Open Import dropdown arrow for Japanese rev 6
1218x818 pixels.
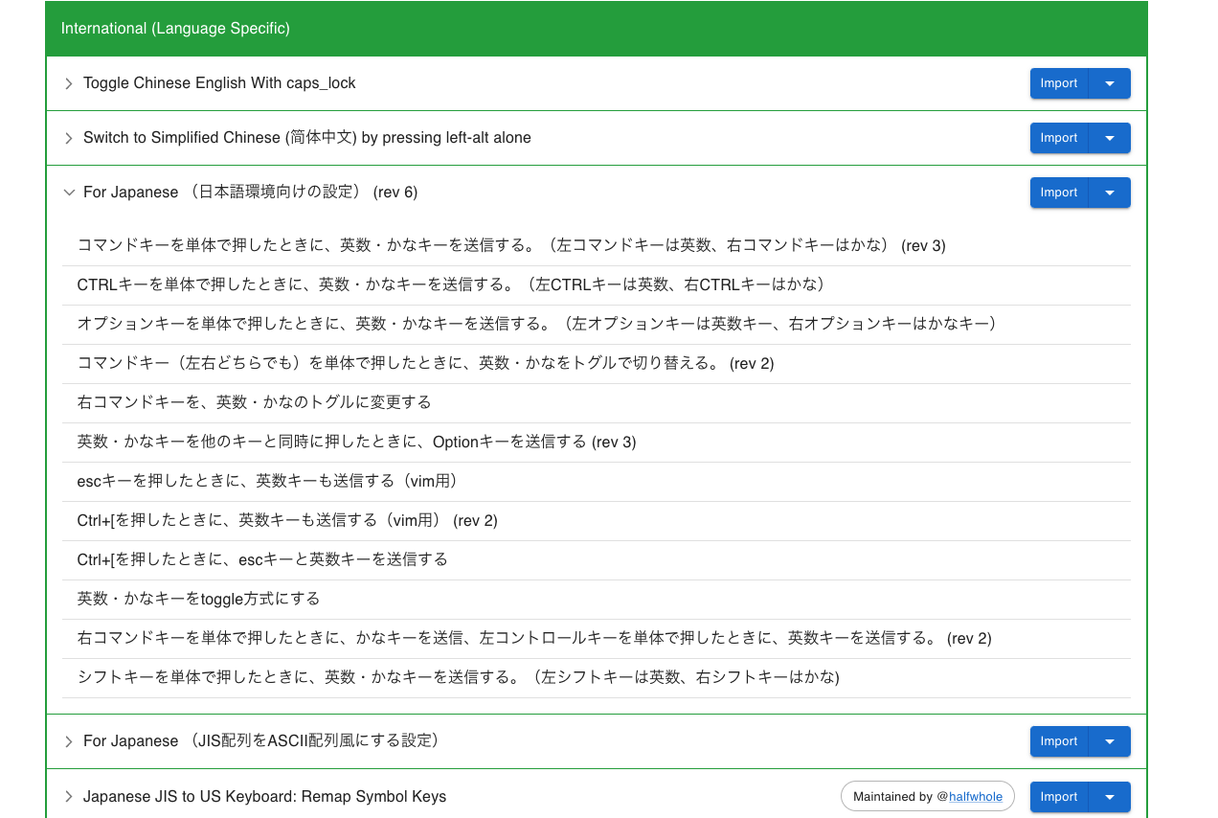1110,193
